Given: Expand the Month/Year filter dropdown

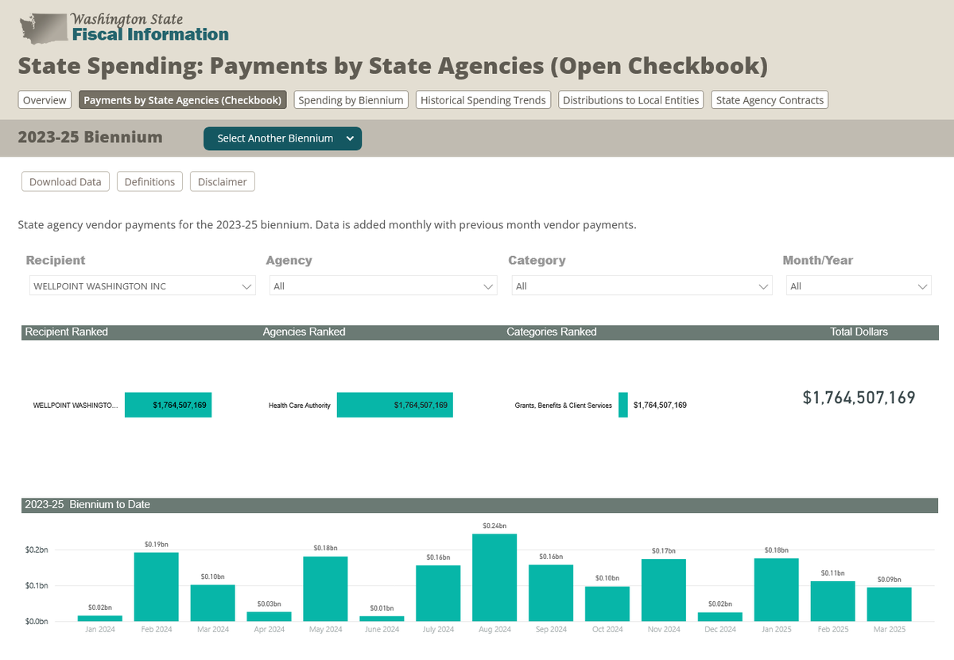Looking at the screenshot, I should tap(859, 286).
